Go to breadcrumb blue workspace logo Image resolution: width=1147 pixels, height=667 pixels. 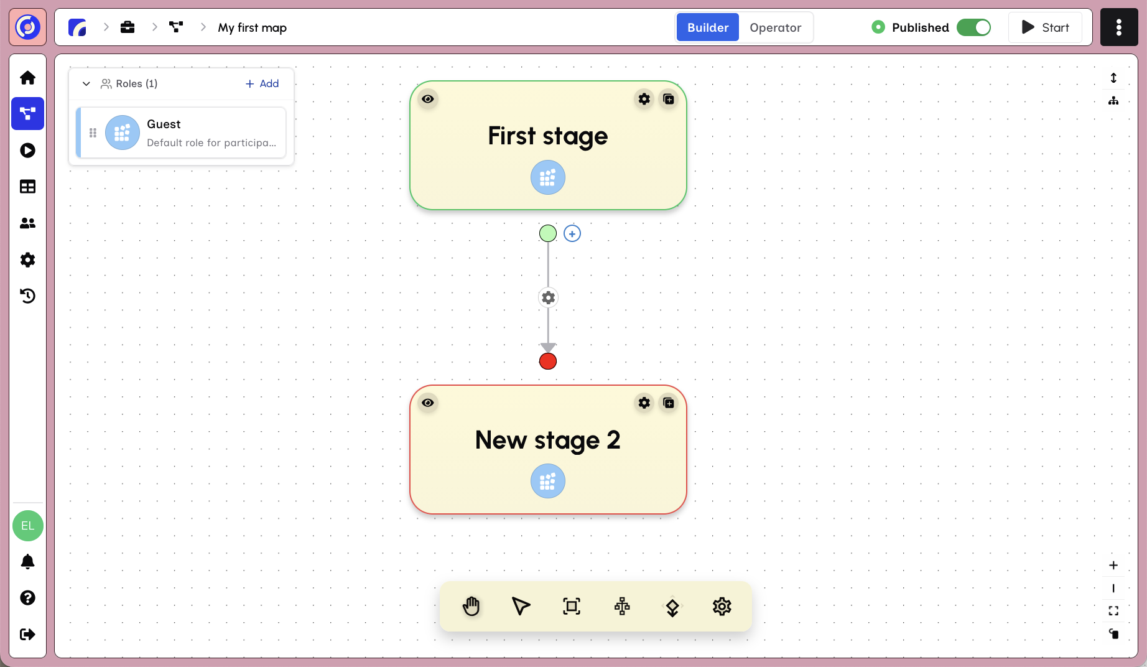[77, 27]
